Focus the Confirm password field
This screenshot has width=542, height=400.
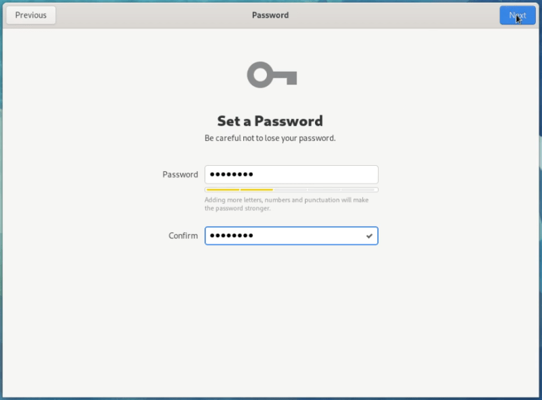pyautogui.click(x=291, y=236)
